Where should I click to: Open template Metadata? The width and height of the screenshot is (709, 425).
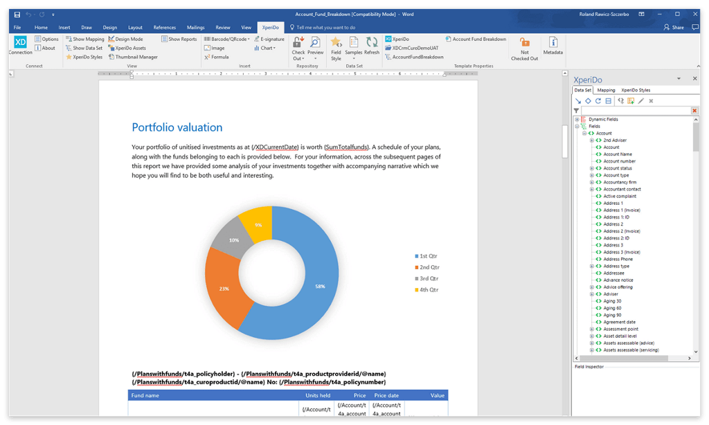pos(553,46)
